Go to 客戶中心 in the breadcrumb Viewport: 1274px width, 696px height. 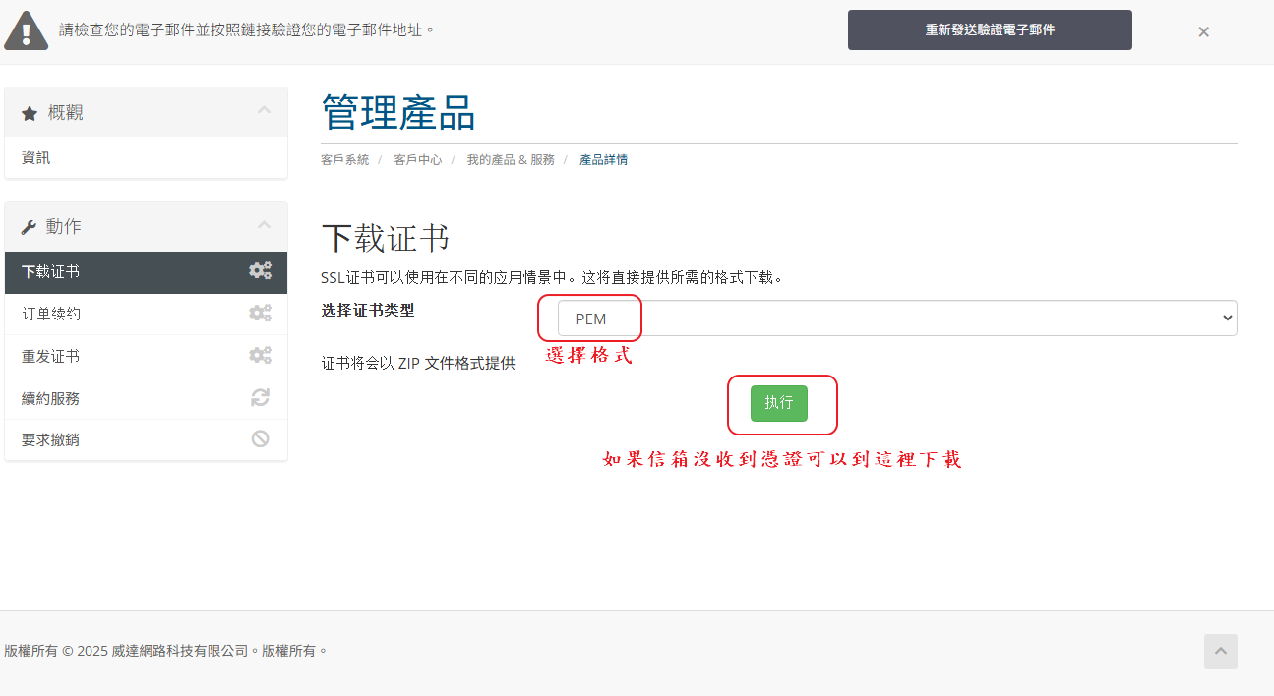[417, 159]
